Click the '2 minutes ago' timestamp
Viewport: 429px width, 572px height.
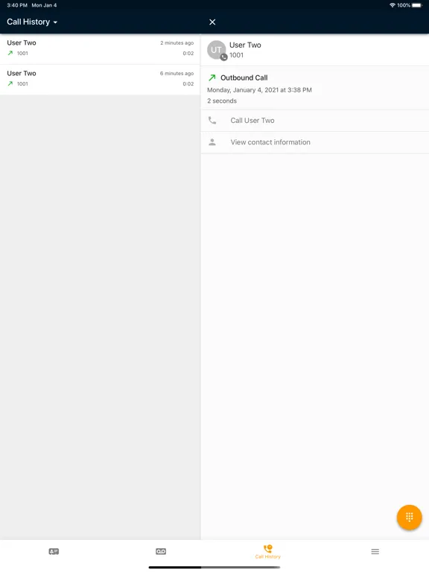(x=177, y=42)
